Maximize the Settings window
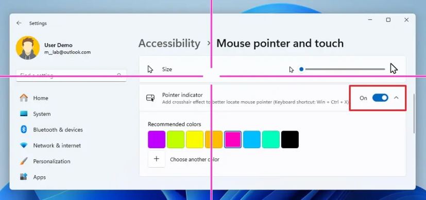The width and height of the screenshot is (426, 200). (x=388, y=20)
